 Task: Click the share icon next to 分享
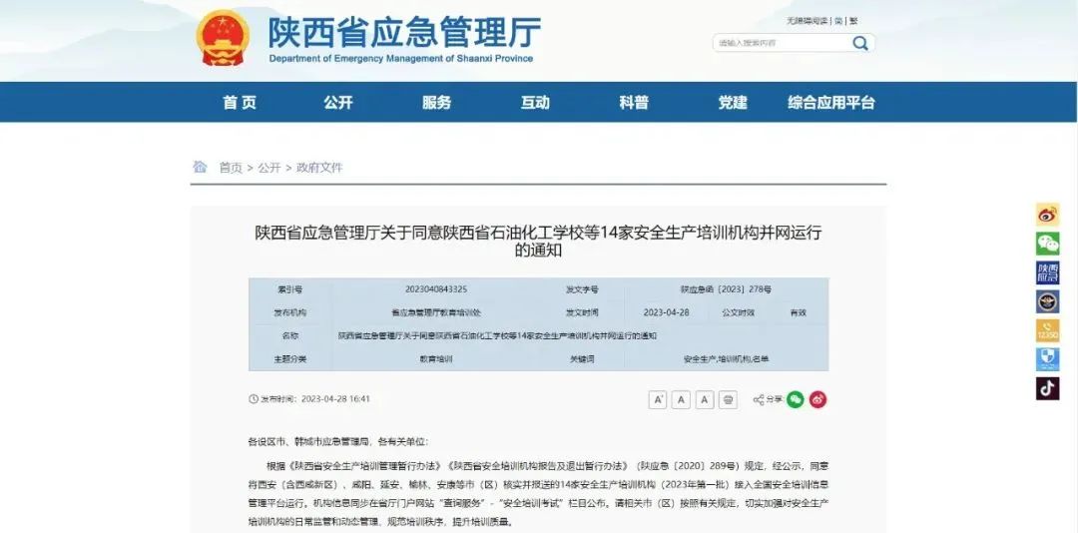click(759, 399)
